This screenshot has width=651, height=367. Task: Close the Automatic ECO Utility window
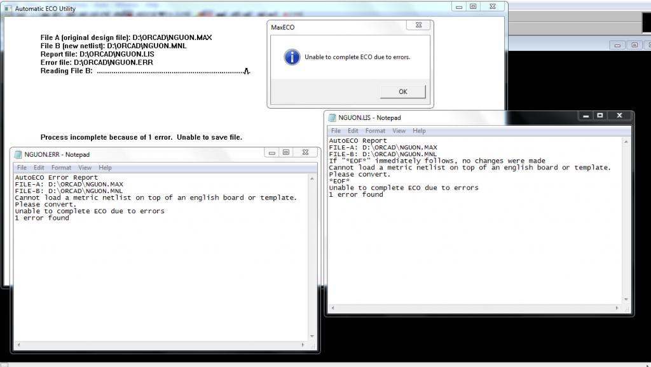(493, 6)
